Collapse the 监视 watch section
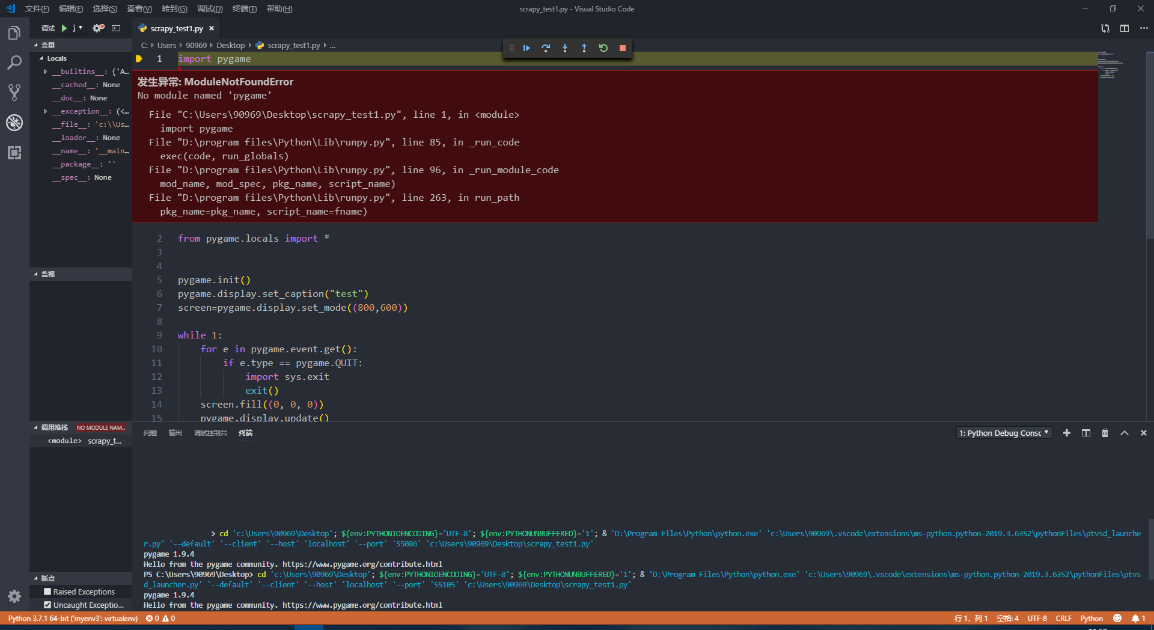Image resolution: width=1154 pixels, height=630 pixels. [x=81, y=274]
